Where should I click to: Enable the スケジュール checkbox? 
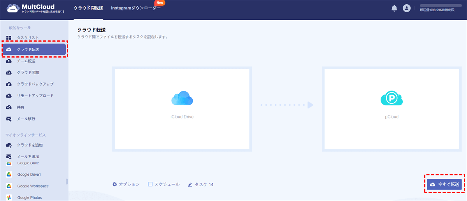click(150, 184)
